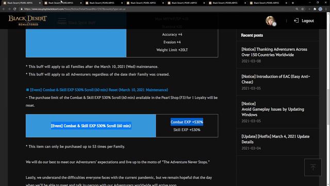
Task: Switch to the second Black Desert tab
Action: pyautogui.click(x=61, y=3)
